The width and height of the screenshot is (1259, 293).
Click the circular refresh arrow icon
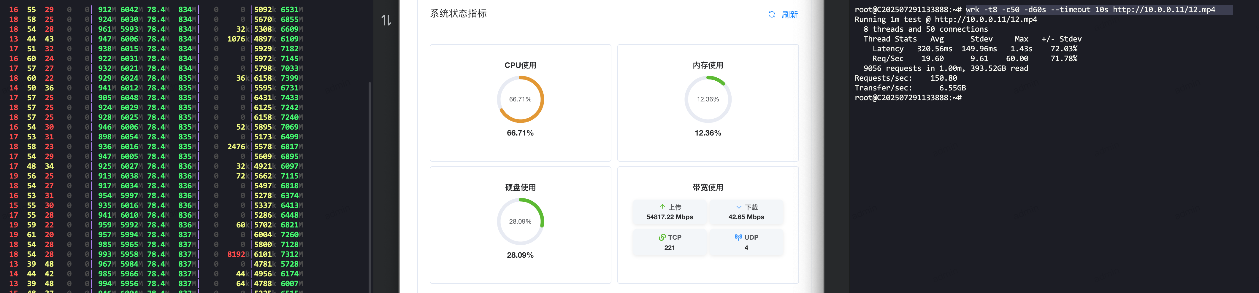coord(772,15)
